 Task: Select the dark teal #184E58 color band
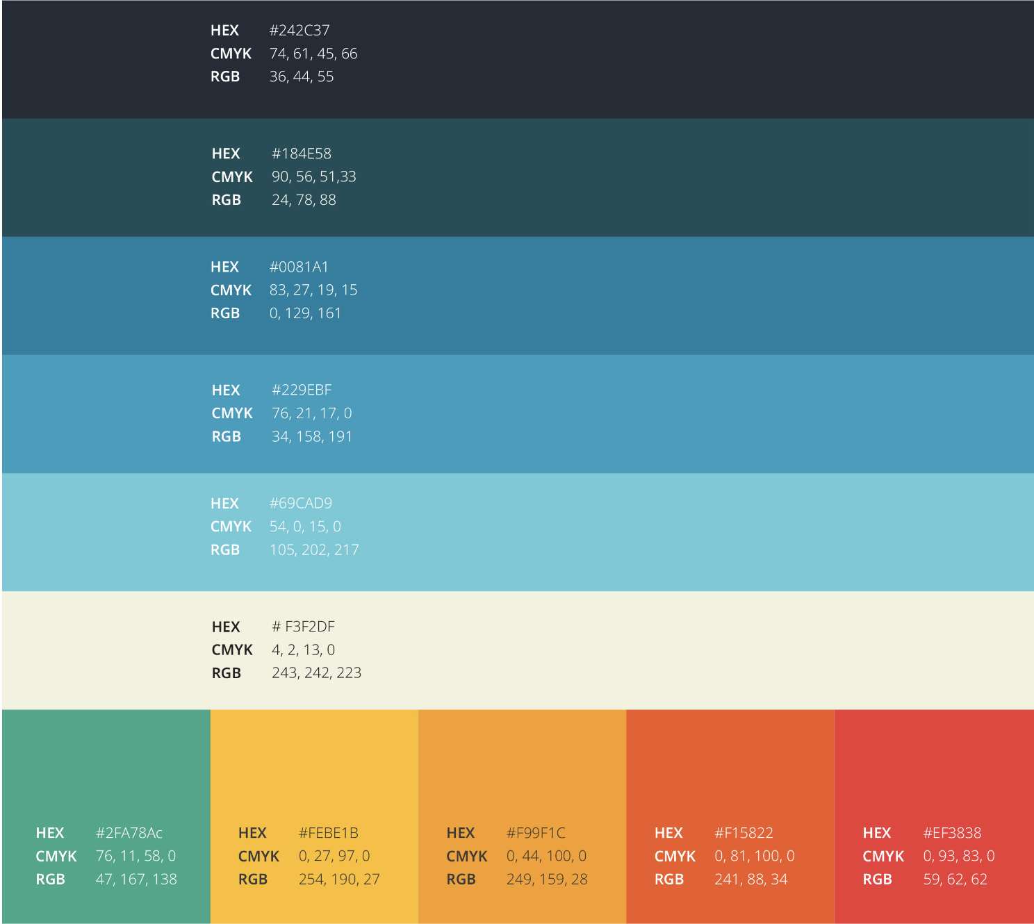click(x=625, y=177)
